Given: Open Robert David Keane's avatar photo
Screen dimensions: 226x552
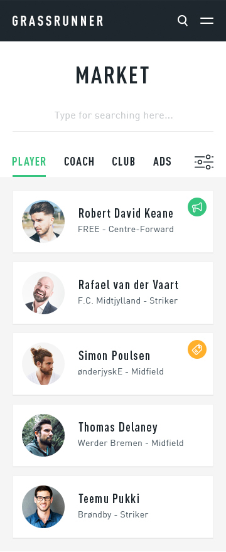Looking at the screenshot, I should [43, 221].
